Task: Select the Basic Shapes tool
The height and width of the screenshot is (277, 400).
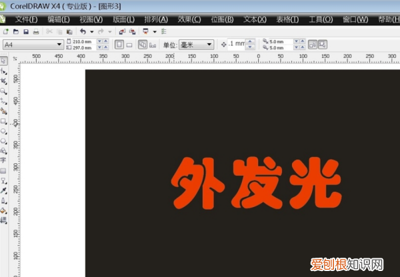Action: (3, 151)
